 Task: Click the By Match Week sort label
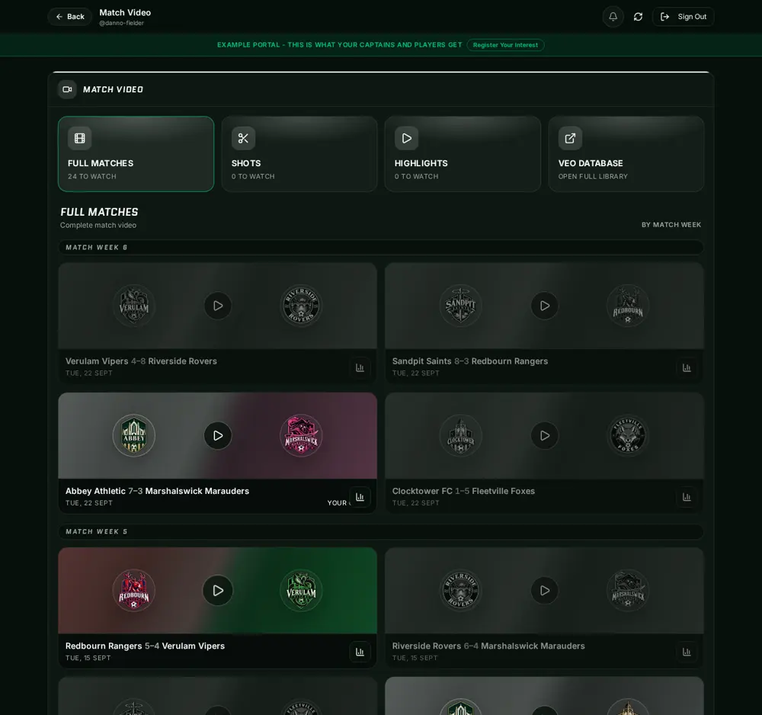click(671, 225)
